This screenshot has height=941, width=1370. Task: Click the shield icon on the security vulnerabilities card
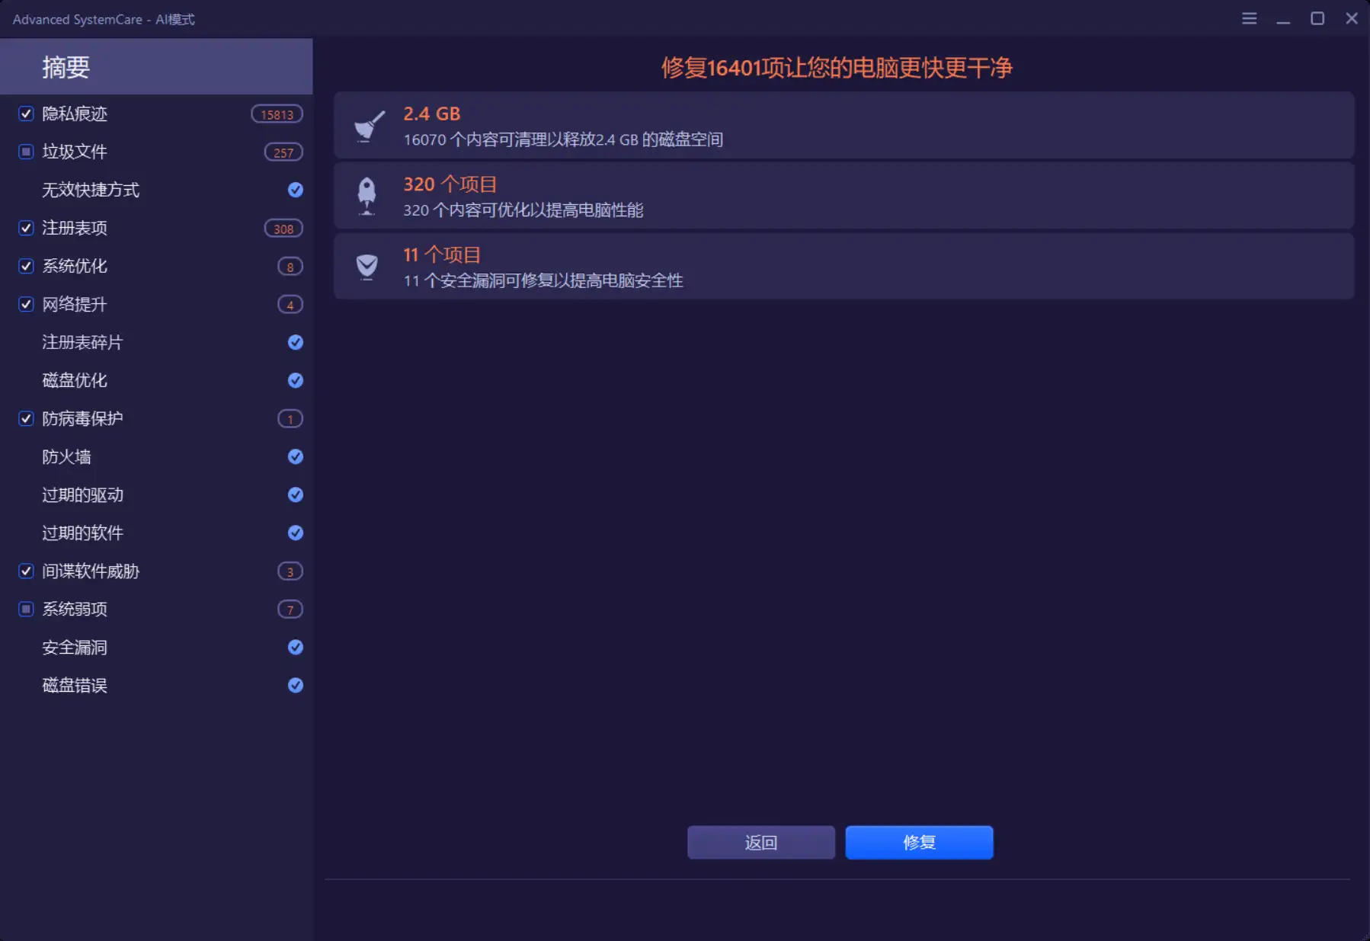tap(367, 266)
